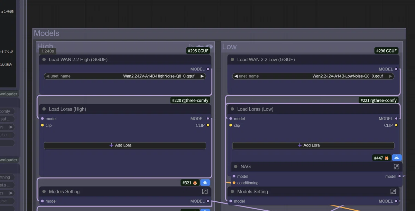
Task: Click play triangle icon on High group header
Action: tap(192, 47)
